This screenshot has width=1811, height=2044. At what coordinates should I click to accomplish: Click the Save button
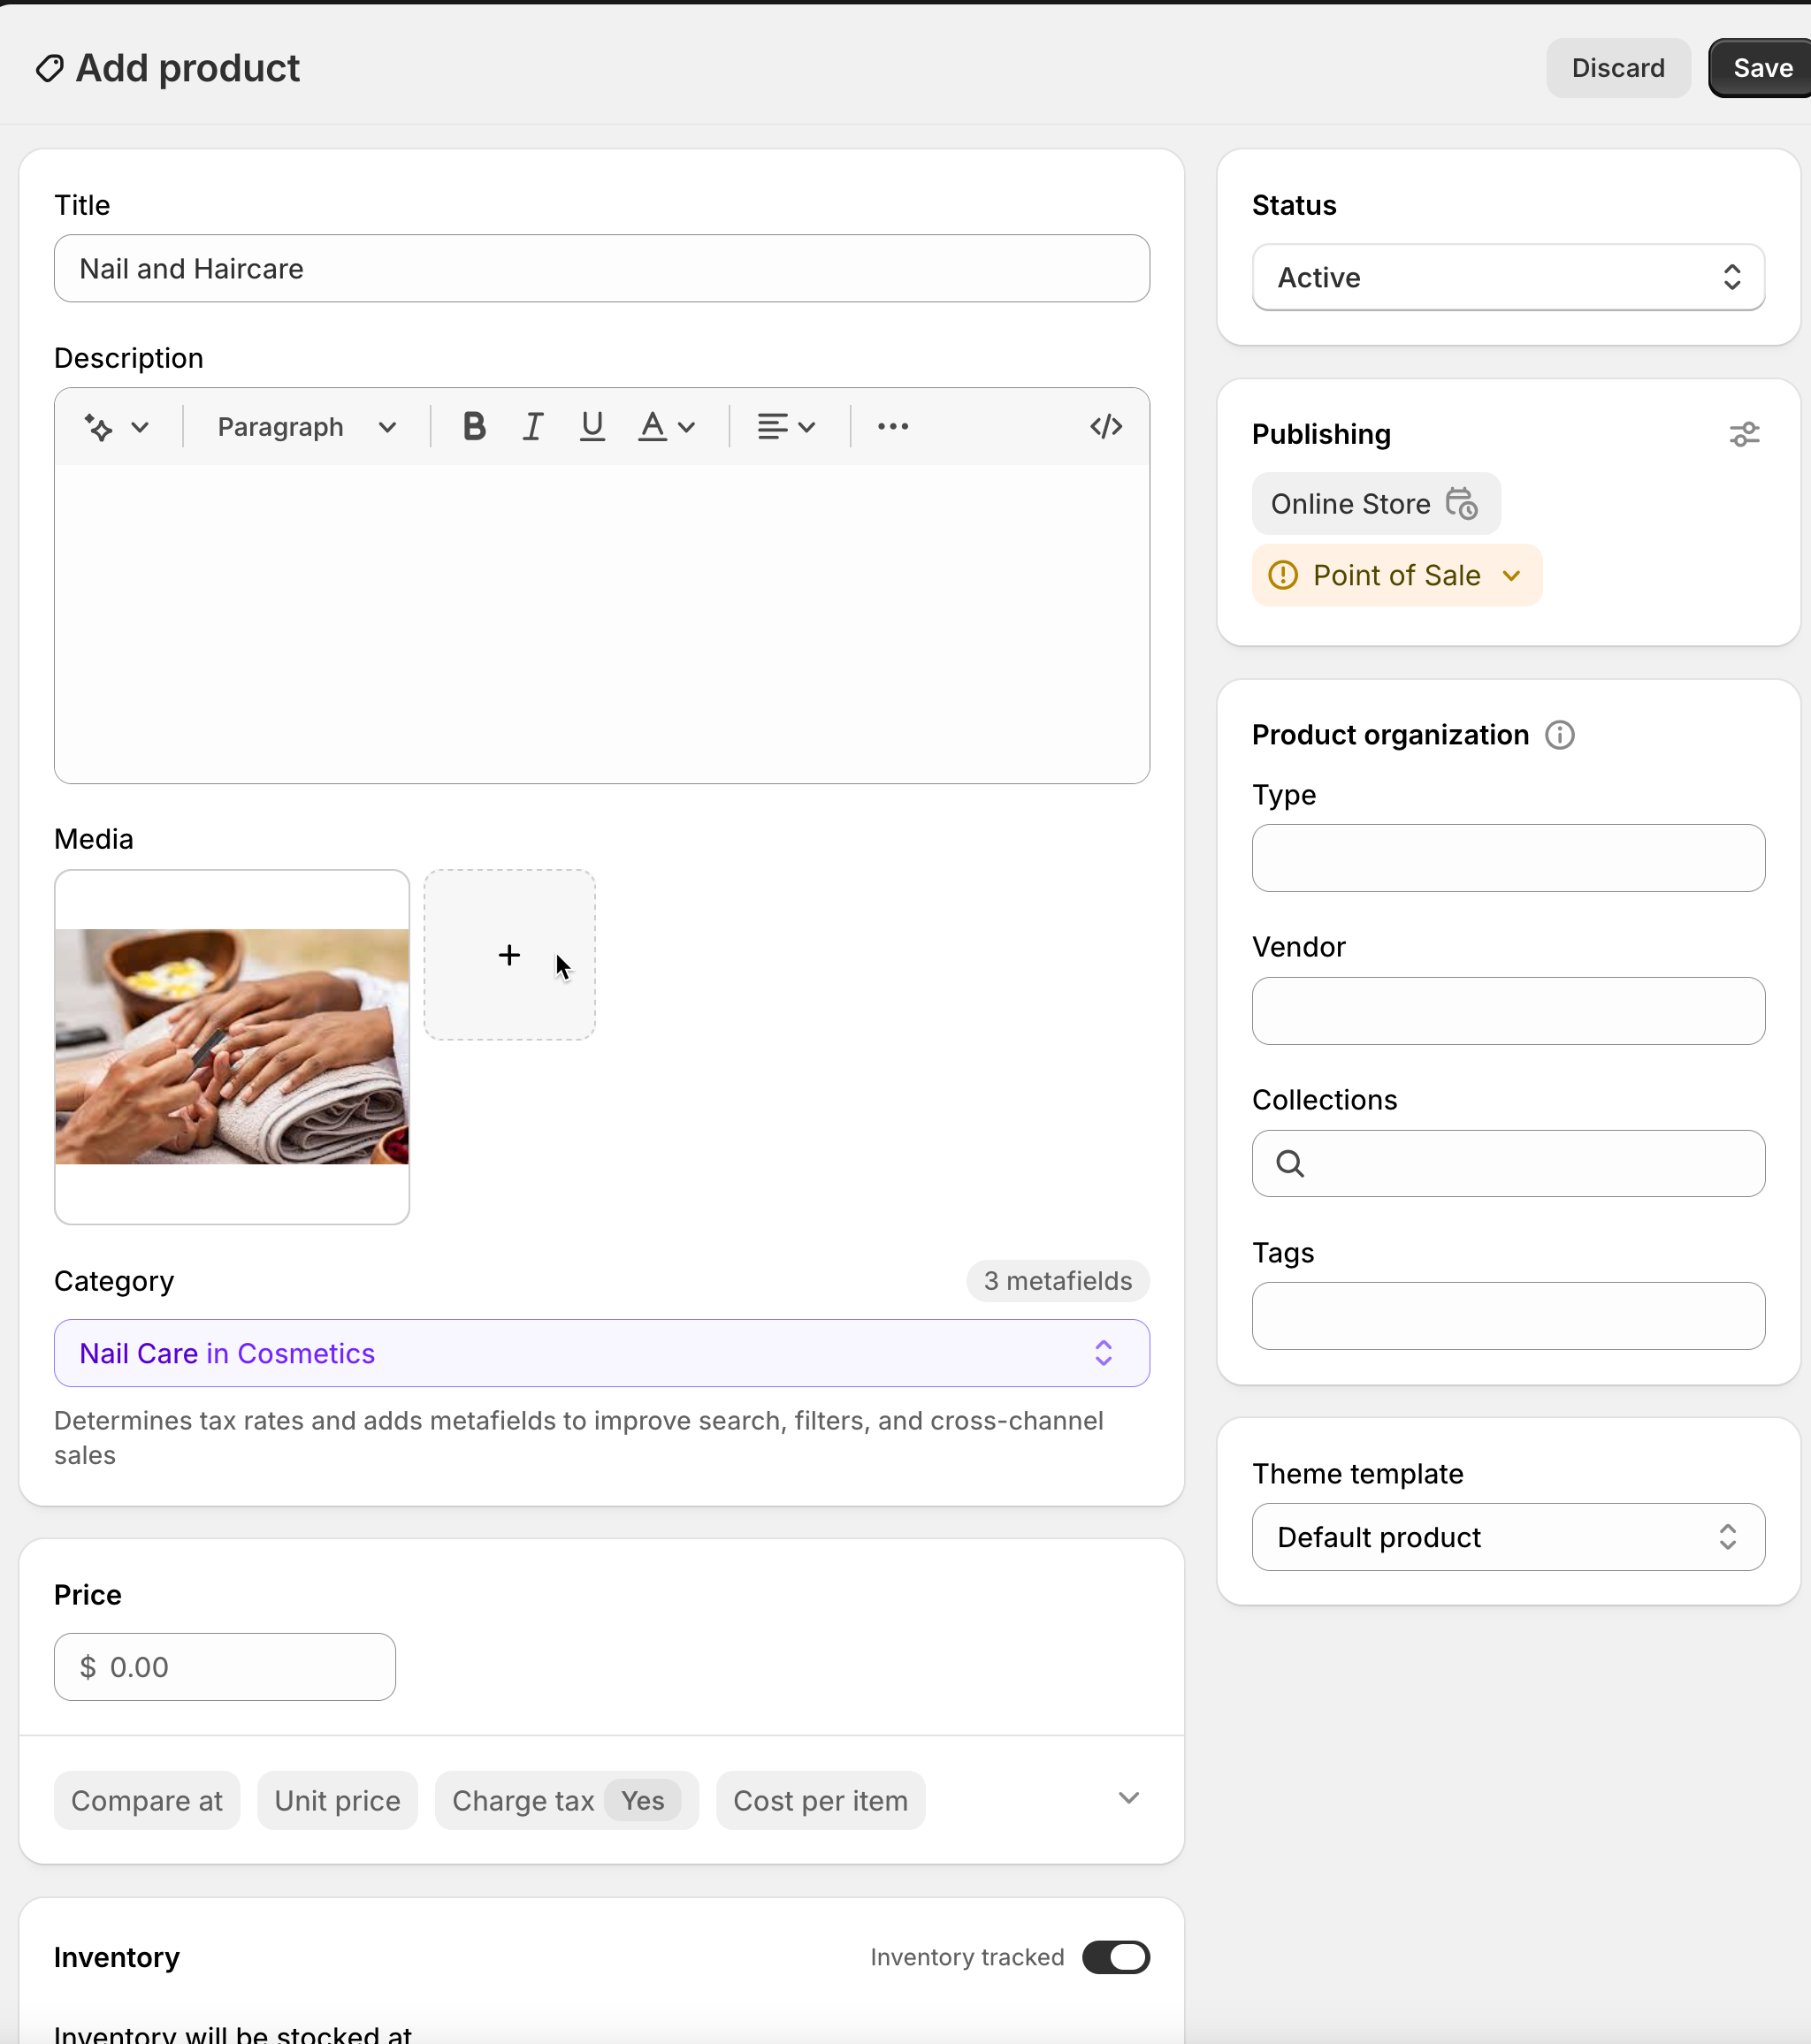pyautogui.click(x=1762, y=68)
